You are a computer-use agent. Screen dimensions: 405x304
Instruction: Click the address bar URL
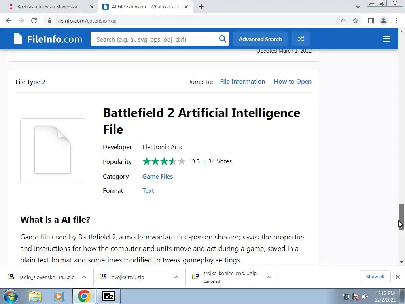click(86, 21)
